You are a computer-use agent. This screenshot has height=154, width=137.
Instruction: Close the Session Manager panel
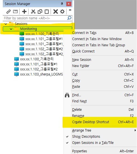(x=69, y=4)
